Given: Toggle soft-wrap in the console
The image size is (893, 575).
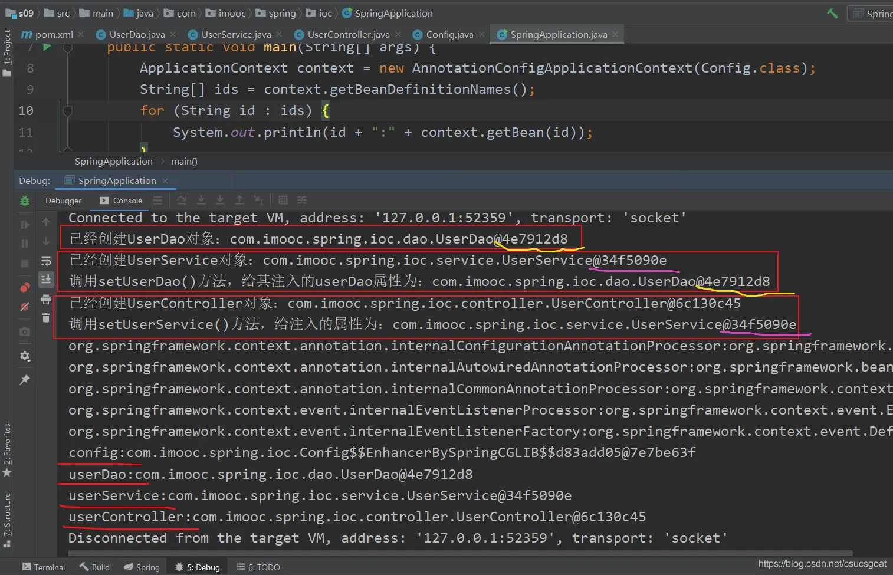Looking at the screenshot, I should pos(46,261).
